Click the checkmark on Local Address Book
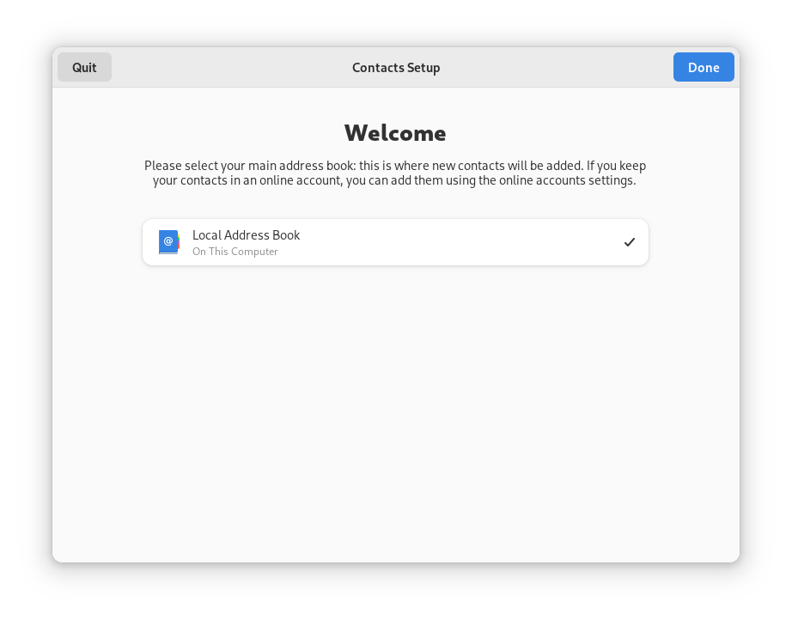This screenshot has height=620, width=792. (630, 242)
